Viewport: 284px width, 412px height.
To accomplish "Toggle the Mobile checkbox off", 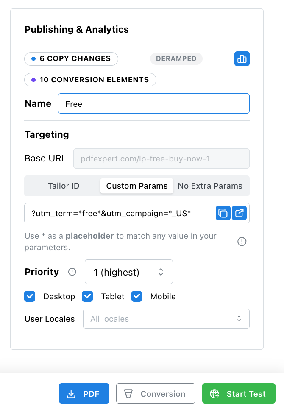I will pyautogui.click(x=136, y=296).
